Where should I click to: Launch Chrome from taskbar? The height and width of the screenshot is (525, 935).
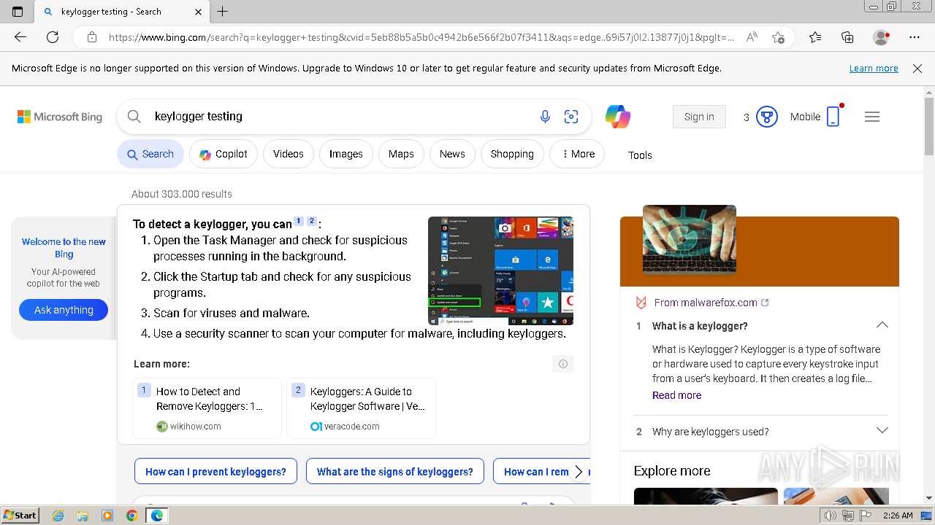131,516
